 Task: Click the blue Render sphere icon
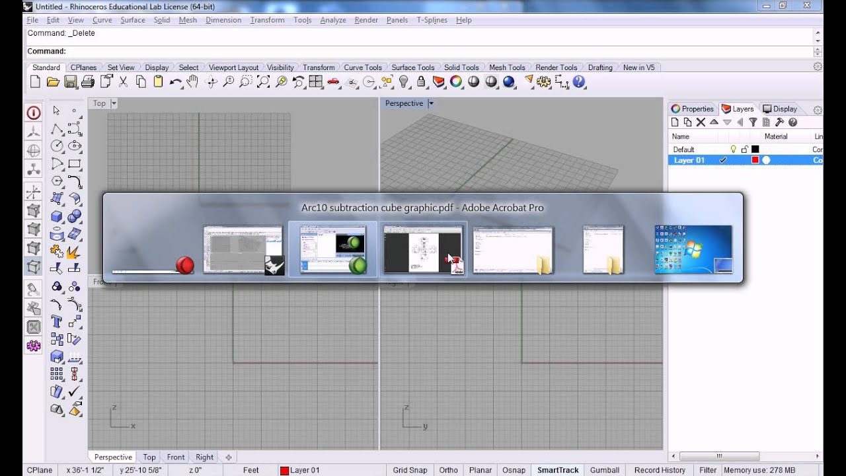pos(508,82)
